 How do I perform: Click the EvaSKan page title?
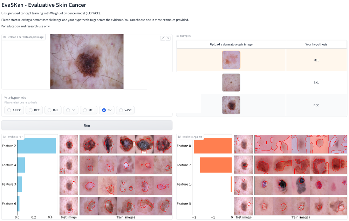44,5
